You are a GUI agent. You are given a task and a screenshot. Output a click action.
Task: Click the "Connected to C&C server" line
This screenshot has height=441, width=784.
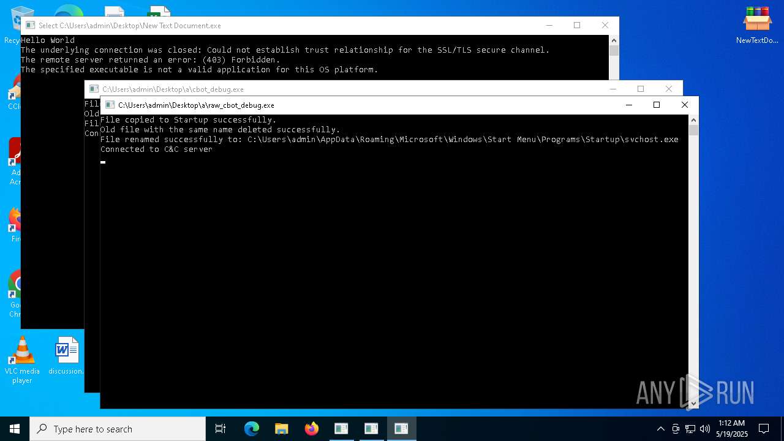pyautogui.click(x=156, y=149)
